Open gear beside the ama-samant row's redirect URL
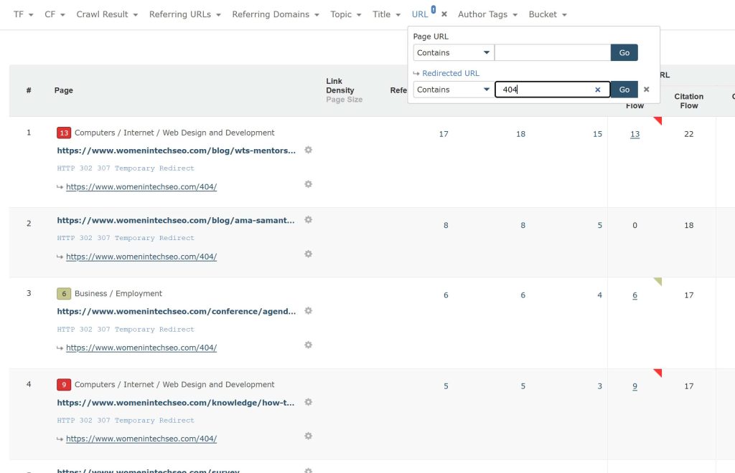735x473 pixels. (308, 254)
